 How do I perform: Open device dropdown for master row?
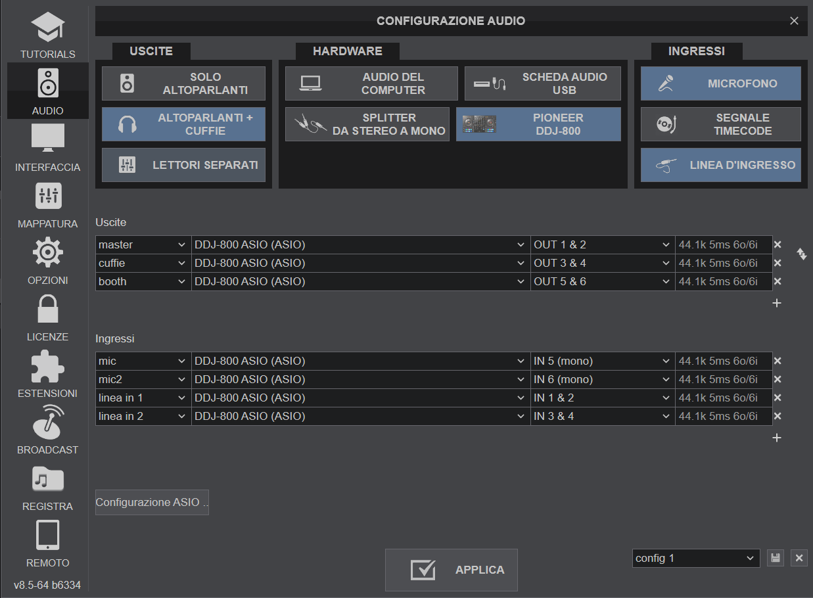pos(361,244)
